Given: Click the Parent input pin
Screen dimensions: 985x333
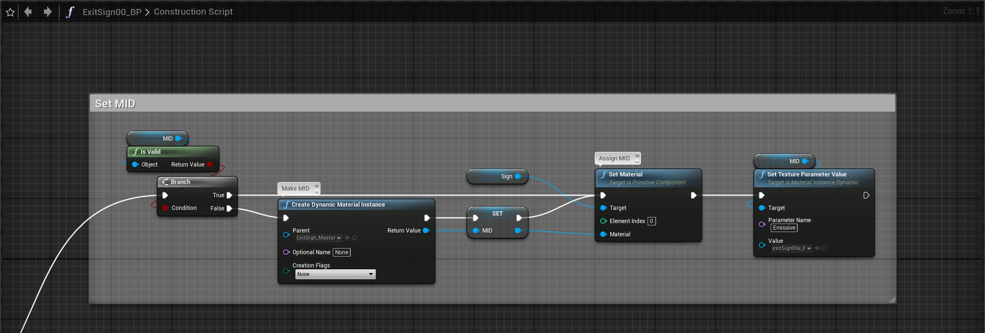Looking at the screenshot, I should pos(286,234).
